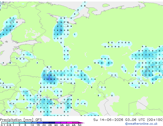Pick the 1–2 mm legend color box

(16, 123)
